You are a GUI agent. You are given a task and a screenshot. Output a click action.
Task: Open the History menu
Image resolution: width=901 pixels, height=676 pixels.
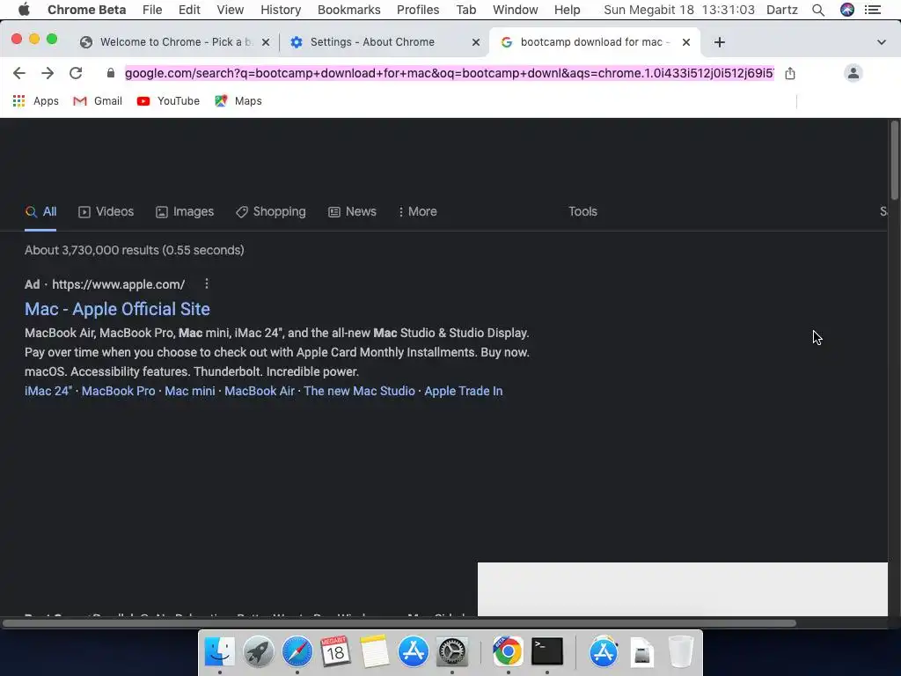coord(281,10)
